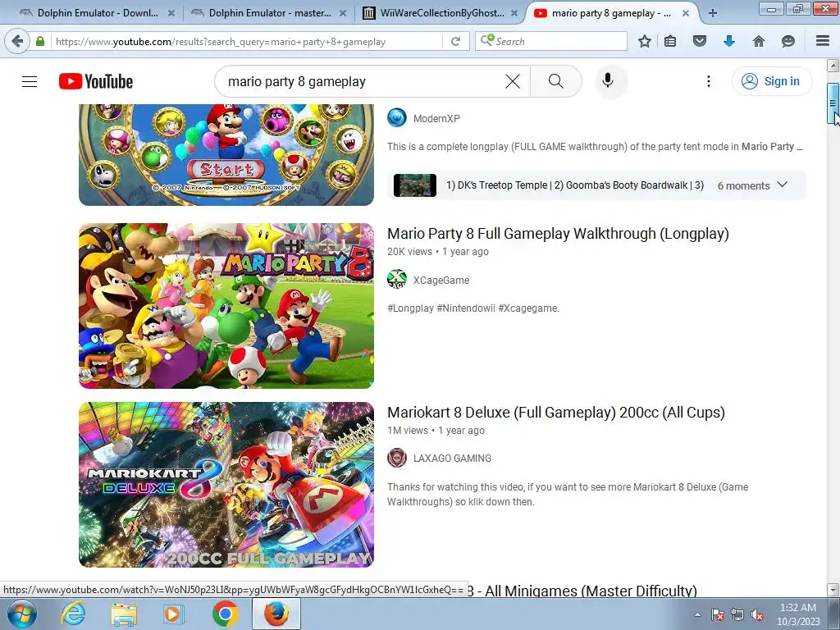840x630 pixels.
Task: Launch Google Chrome from taskbar
Action: [x=225, y=614]
